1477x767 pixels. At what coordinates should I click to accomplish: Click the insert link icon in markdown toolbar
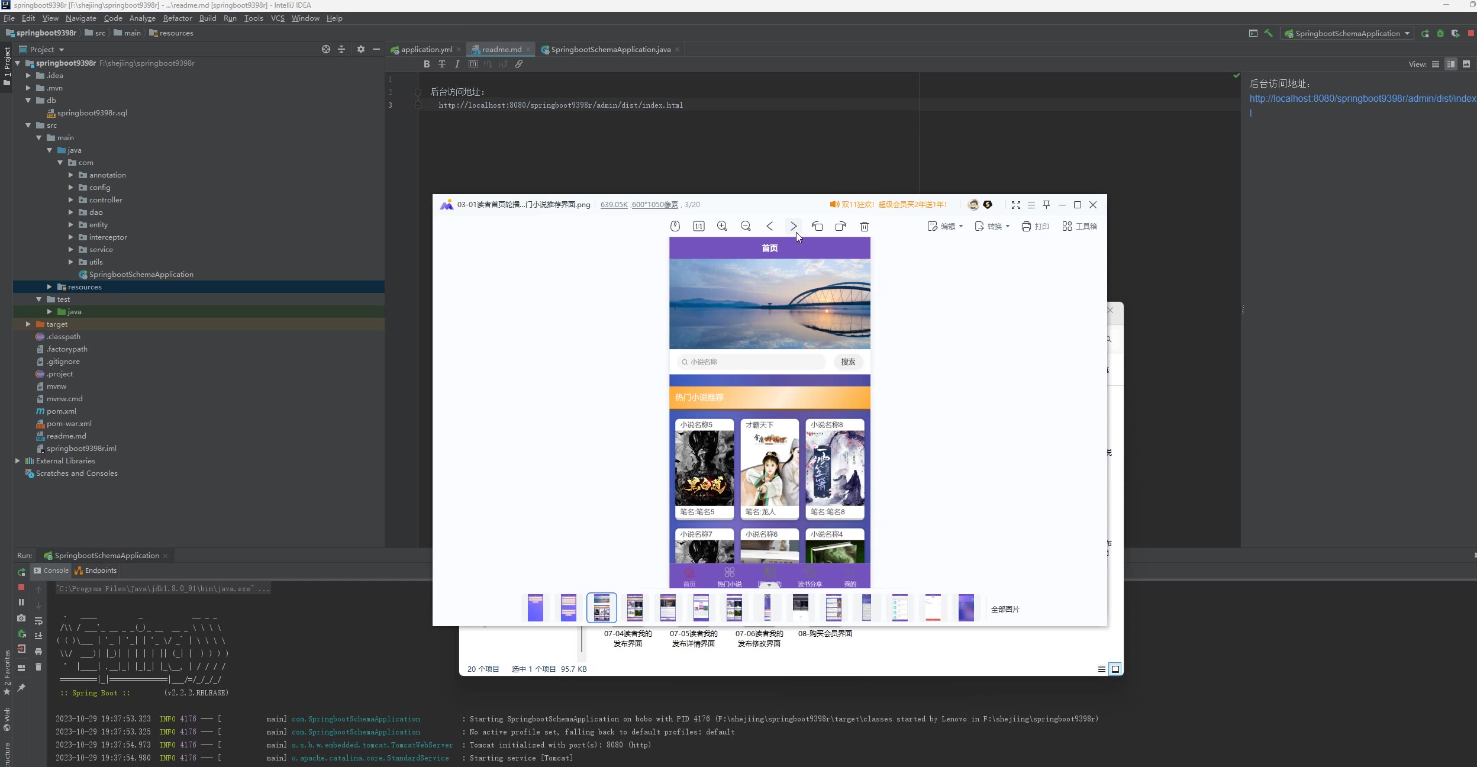519,64
